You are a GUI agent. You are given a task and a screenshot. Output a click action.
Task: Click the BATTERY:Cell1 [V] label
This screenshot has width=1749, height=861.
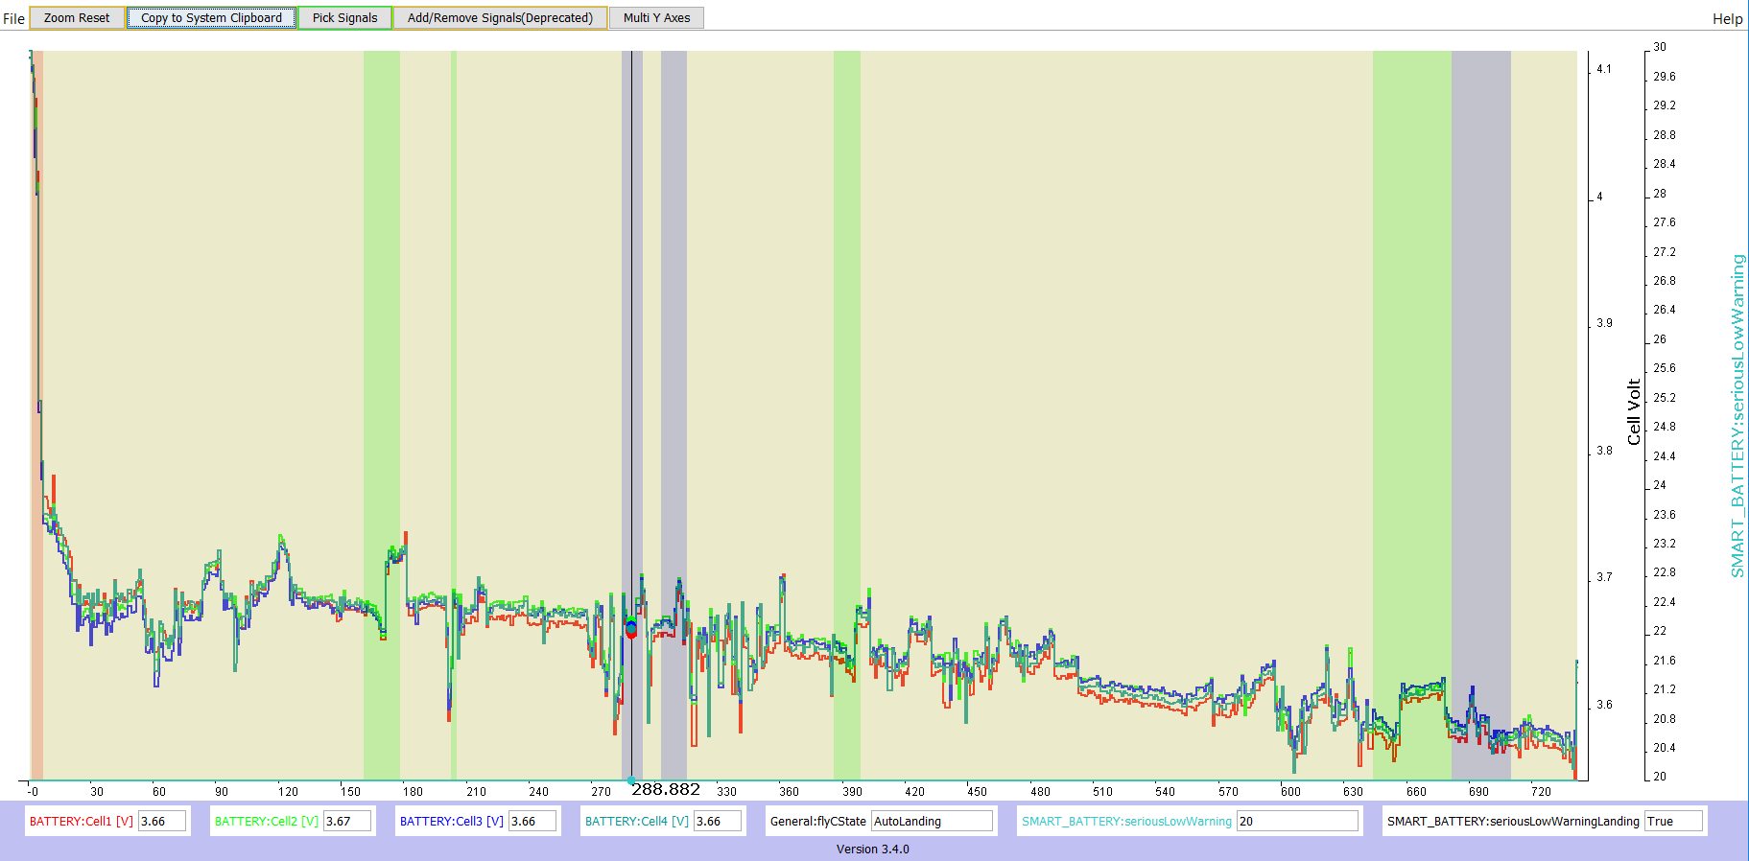tap(82, 821)
